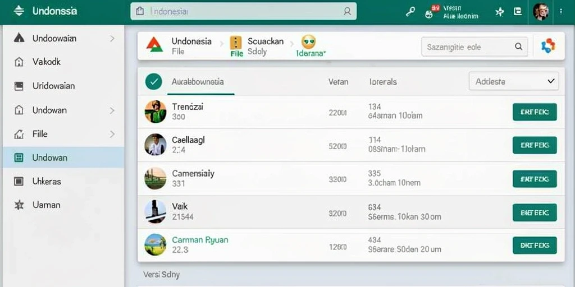Image resolution: width=575 pixels, height=287 pixels.
Task: Click the highlighted Undowan table icon
Action: [19, 158]
